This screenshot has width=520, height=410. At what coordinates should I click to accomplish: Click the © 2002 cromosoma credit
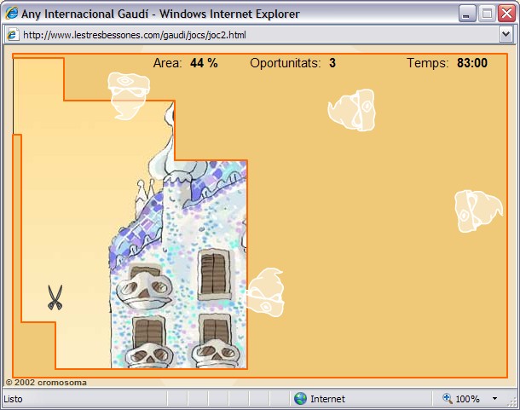click(x=46, y=383)
